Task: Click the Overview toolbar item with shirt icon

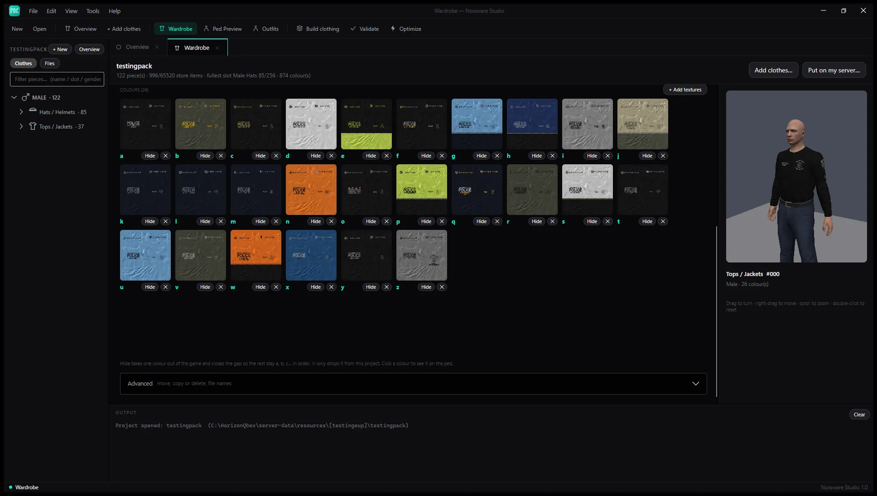Action: tap(81, 29)
